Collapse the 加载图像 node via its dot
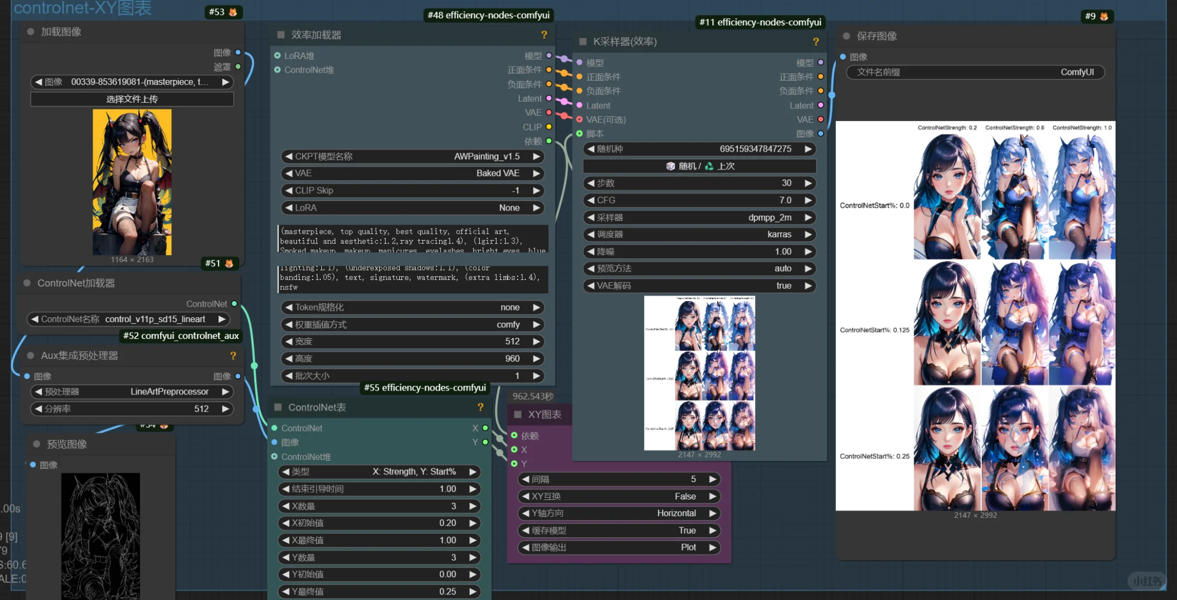 pos(31,32)
